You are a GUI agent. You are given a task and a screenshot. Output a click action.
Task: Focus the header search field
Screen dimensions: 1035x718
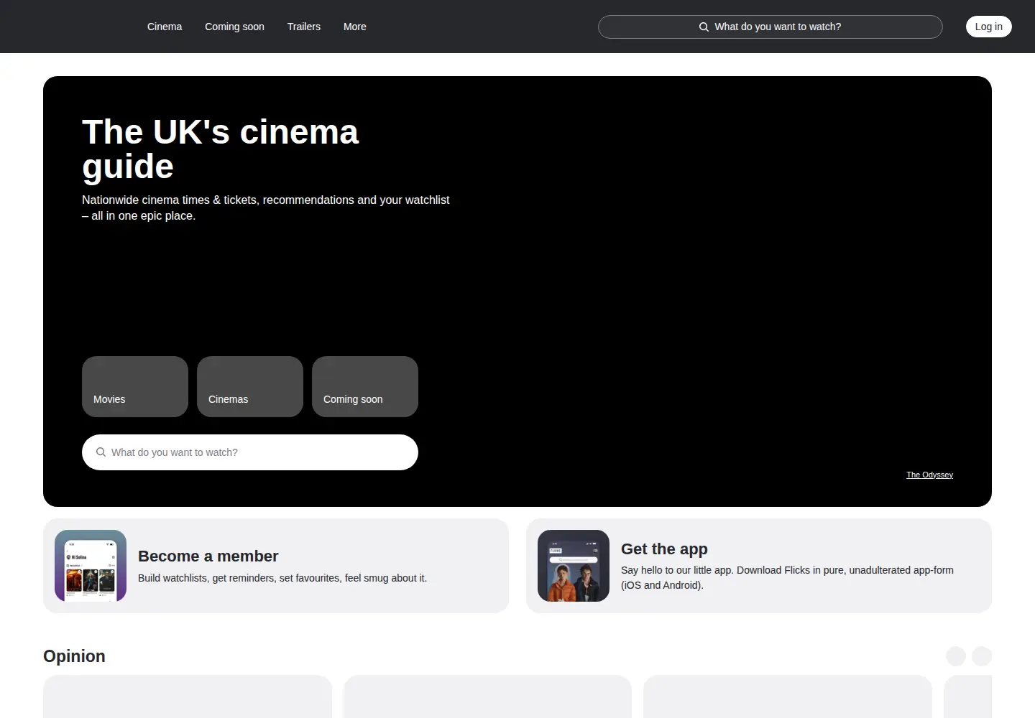click(770, 27)
